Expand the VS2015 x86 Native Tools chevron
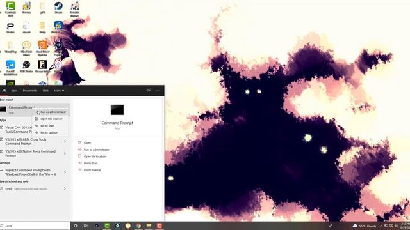 click(65, 153)
